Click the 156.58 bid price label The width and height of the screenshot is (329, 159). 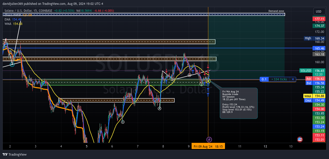click(319, 83)
